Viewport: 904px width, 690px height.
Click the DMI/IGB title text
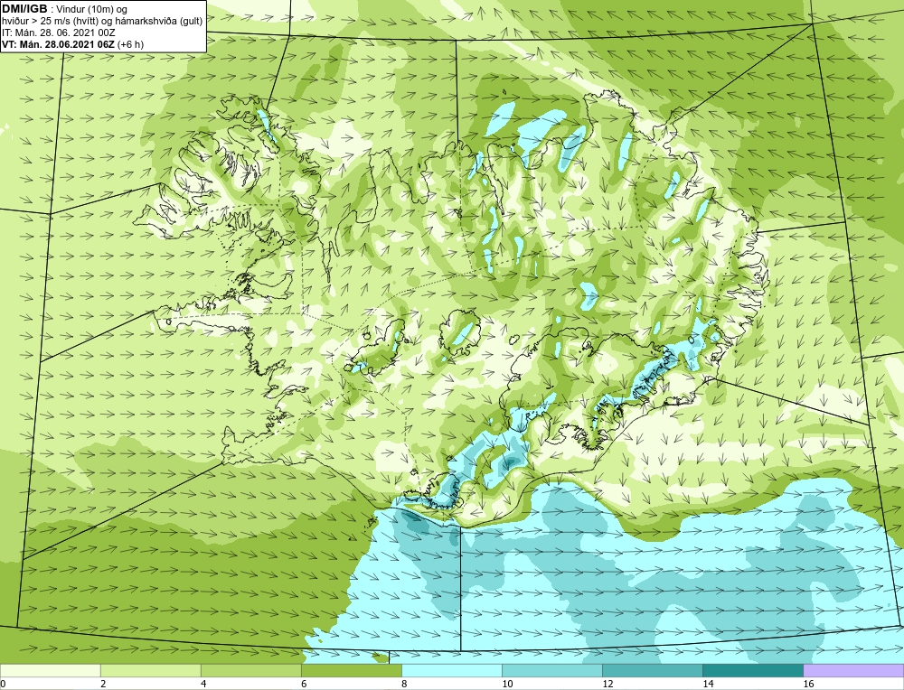[24, 9]
